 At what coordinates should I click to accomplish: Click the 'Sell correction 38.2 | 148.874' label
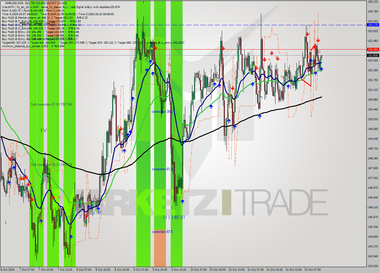[x=51, y=165]
